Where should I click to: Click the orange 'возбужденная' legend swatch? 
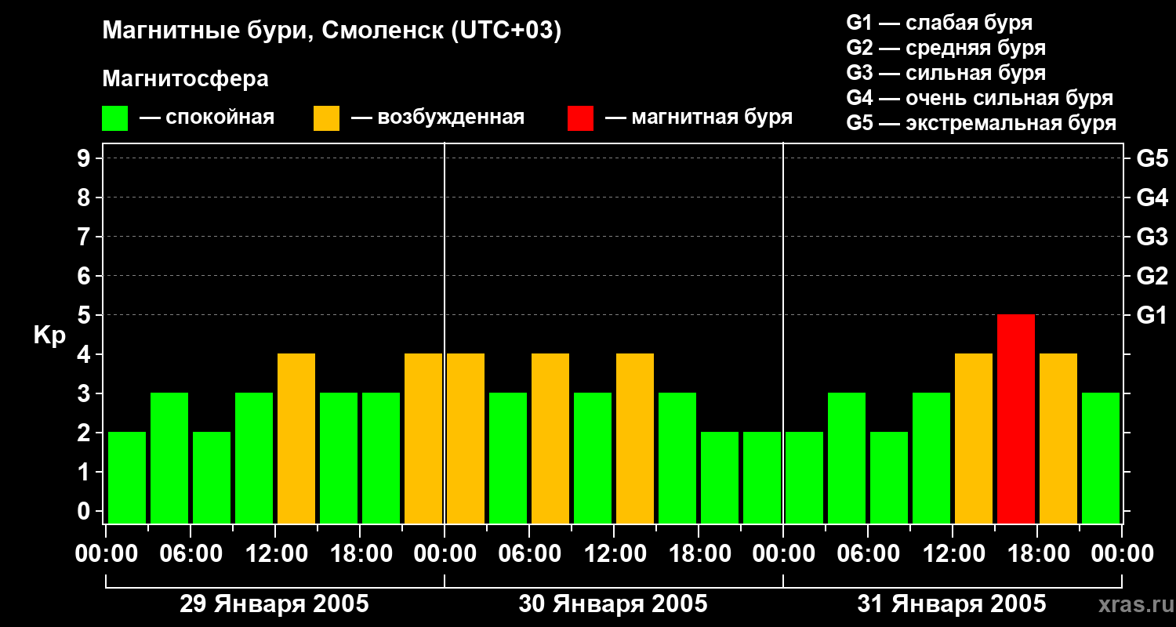pos(326,118)
